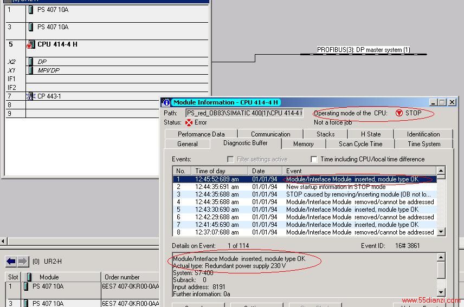Viewport: 464px width, 307px height.
Task: Enable Time including CPU/local time difference checkbox
Action: click(x=314, y=159)
